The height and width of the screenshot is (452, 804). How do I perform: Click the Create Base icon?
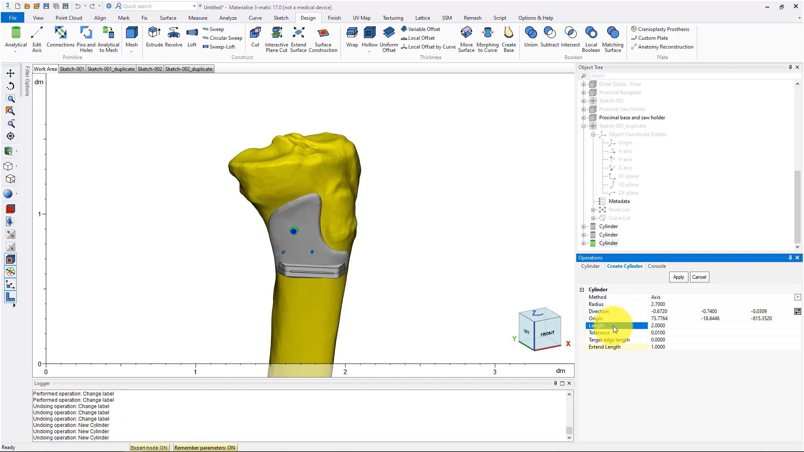coord(508,33)
